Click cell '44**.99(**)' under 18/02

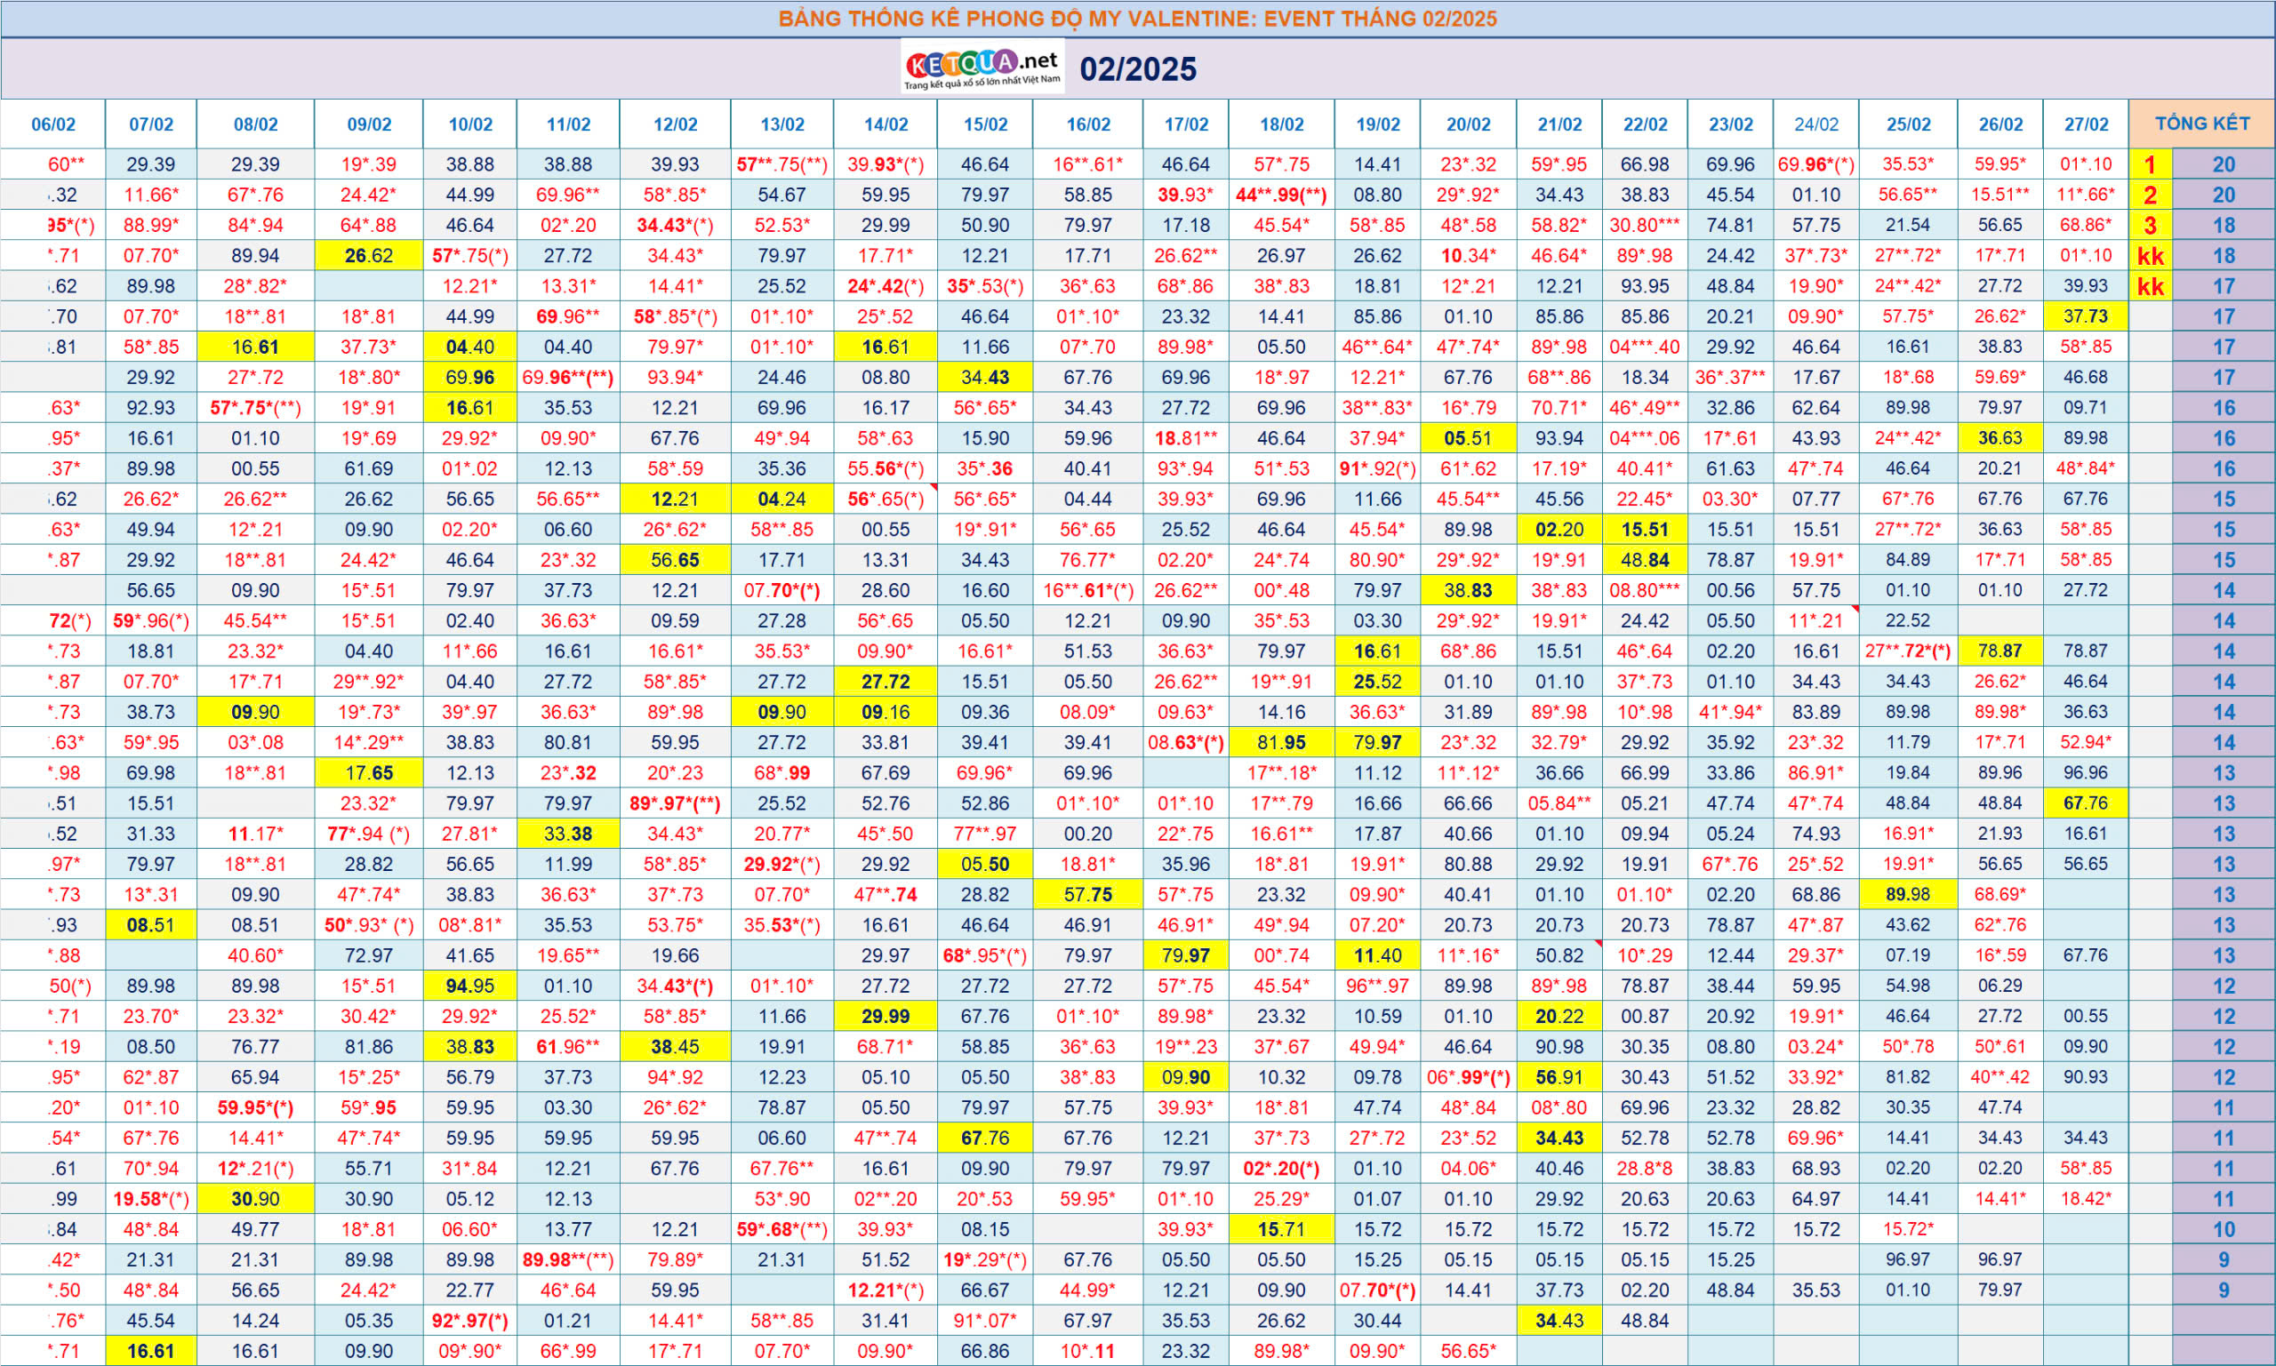coord(1282,196)
